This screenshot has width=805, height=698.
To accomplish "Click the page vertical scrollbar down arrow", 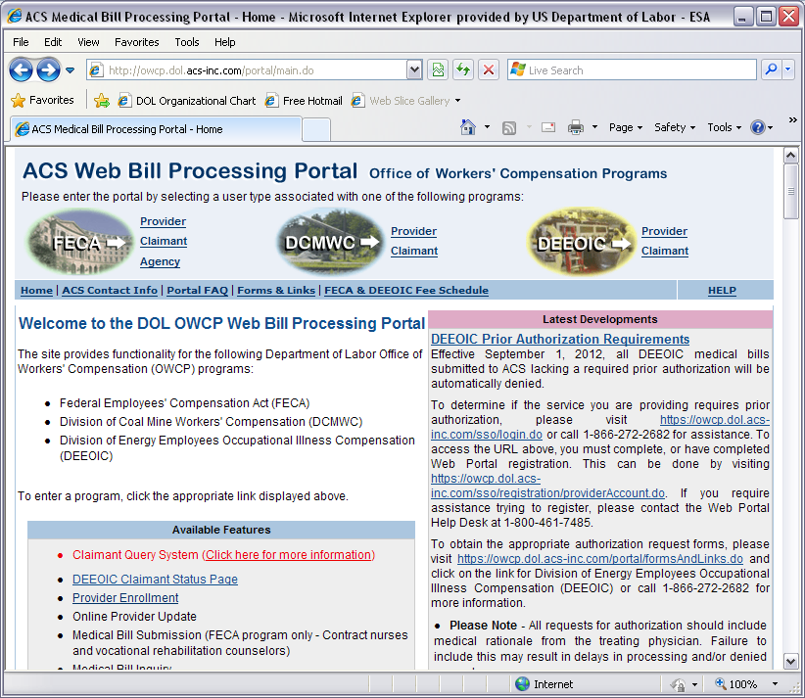I will (x=790, y=661).
